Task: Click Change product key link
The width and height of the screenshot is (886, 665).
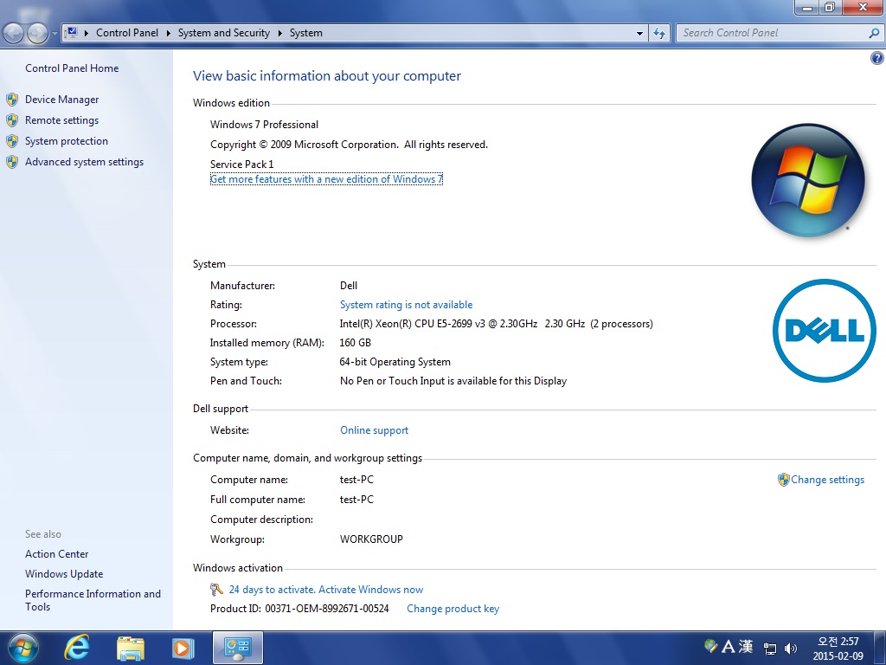Action: point(453,609)
